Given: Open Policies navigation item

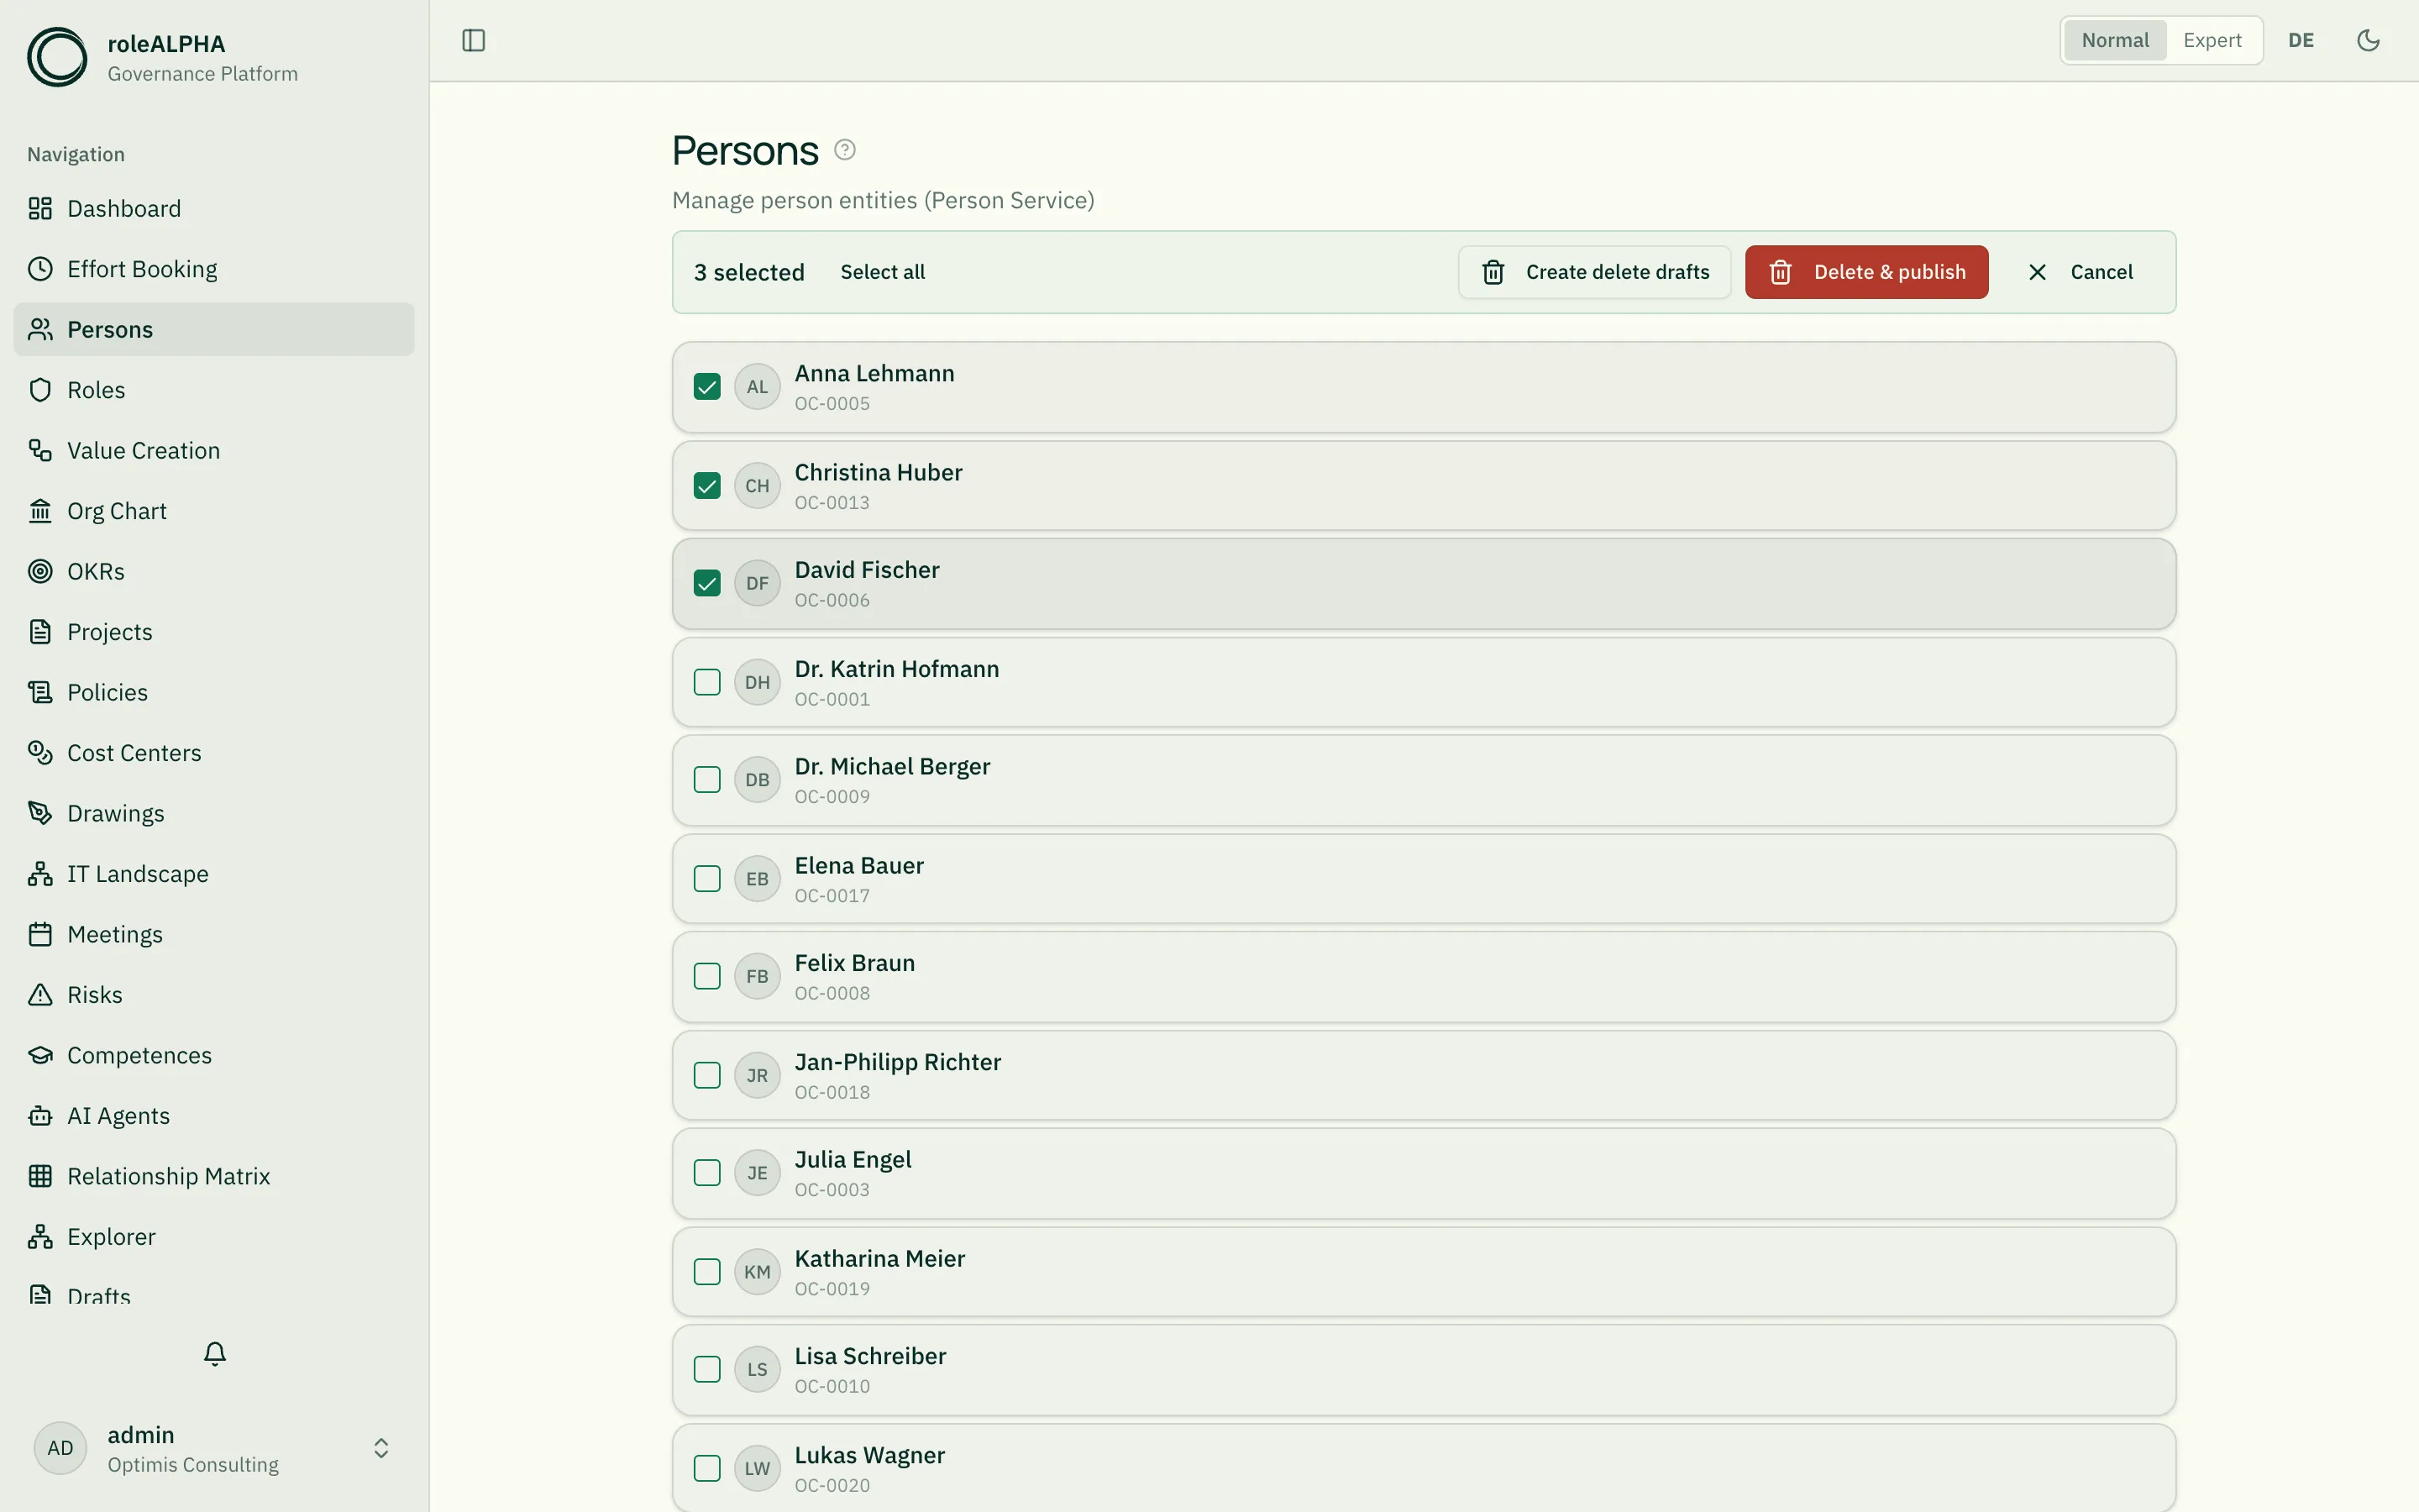Looking at the screenshot, I should pyautogui.click(x=214, y=692).
